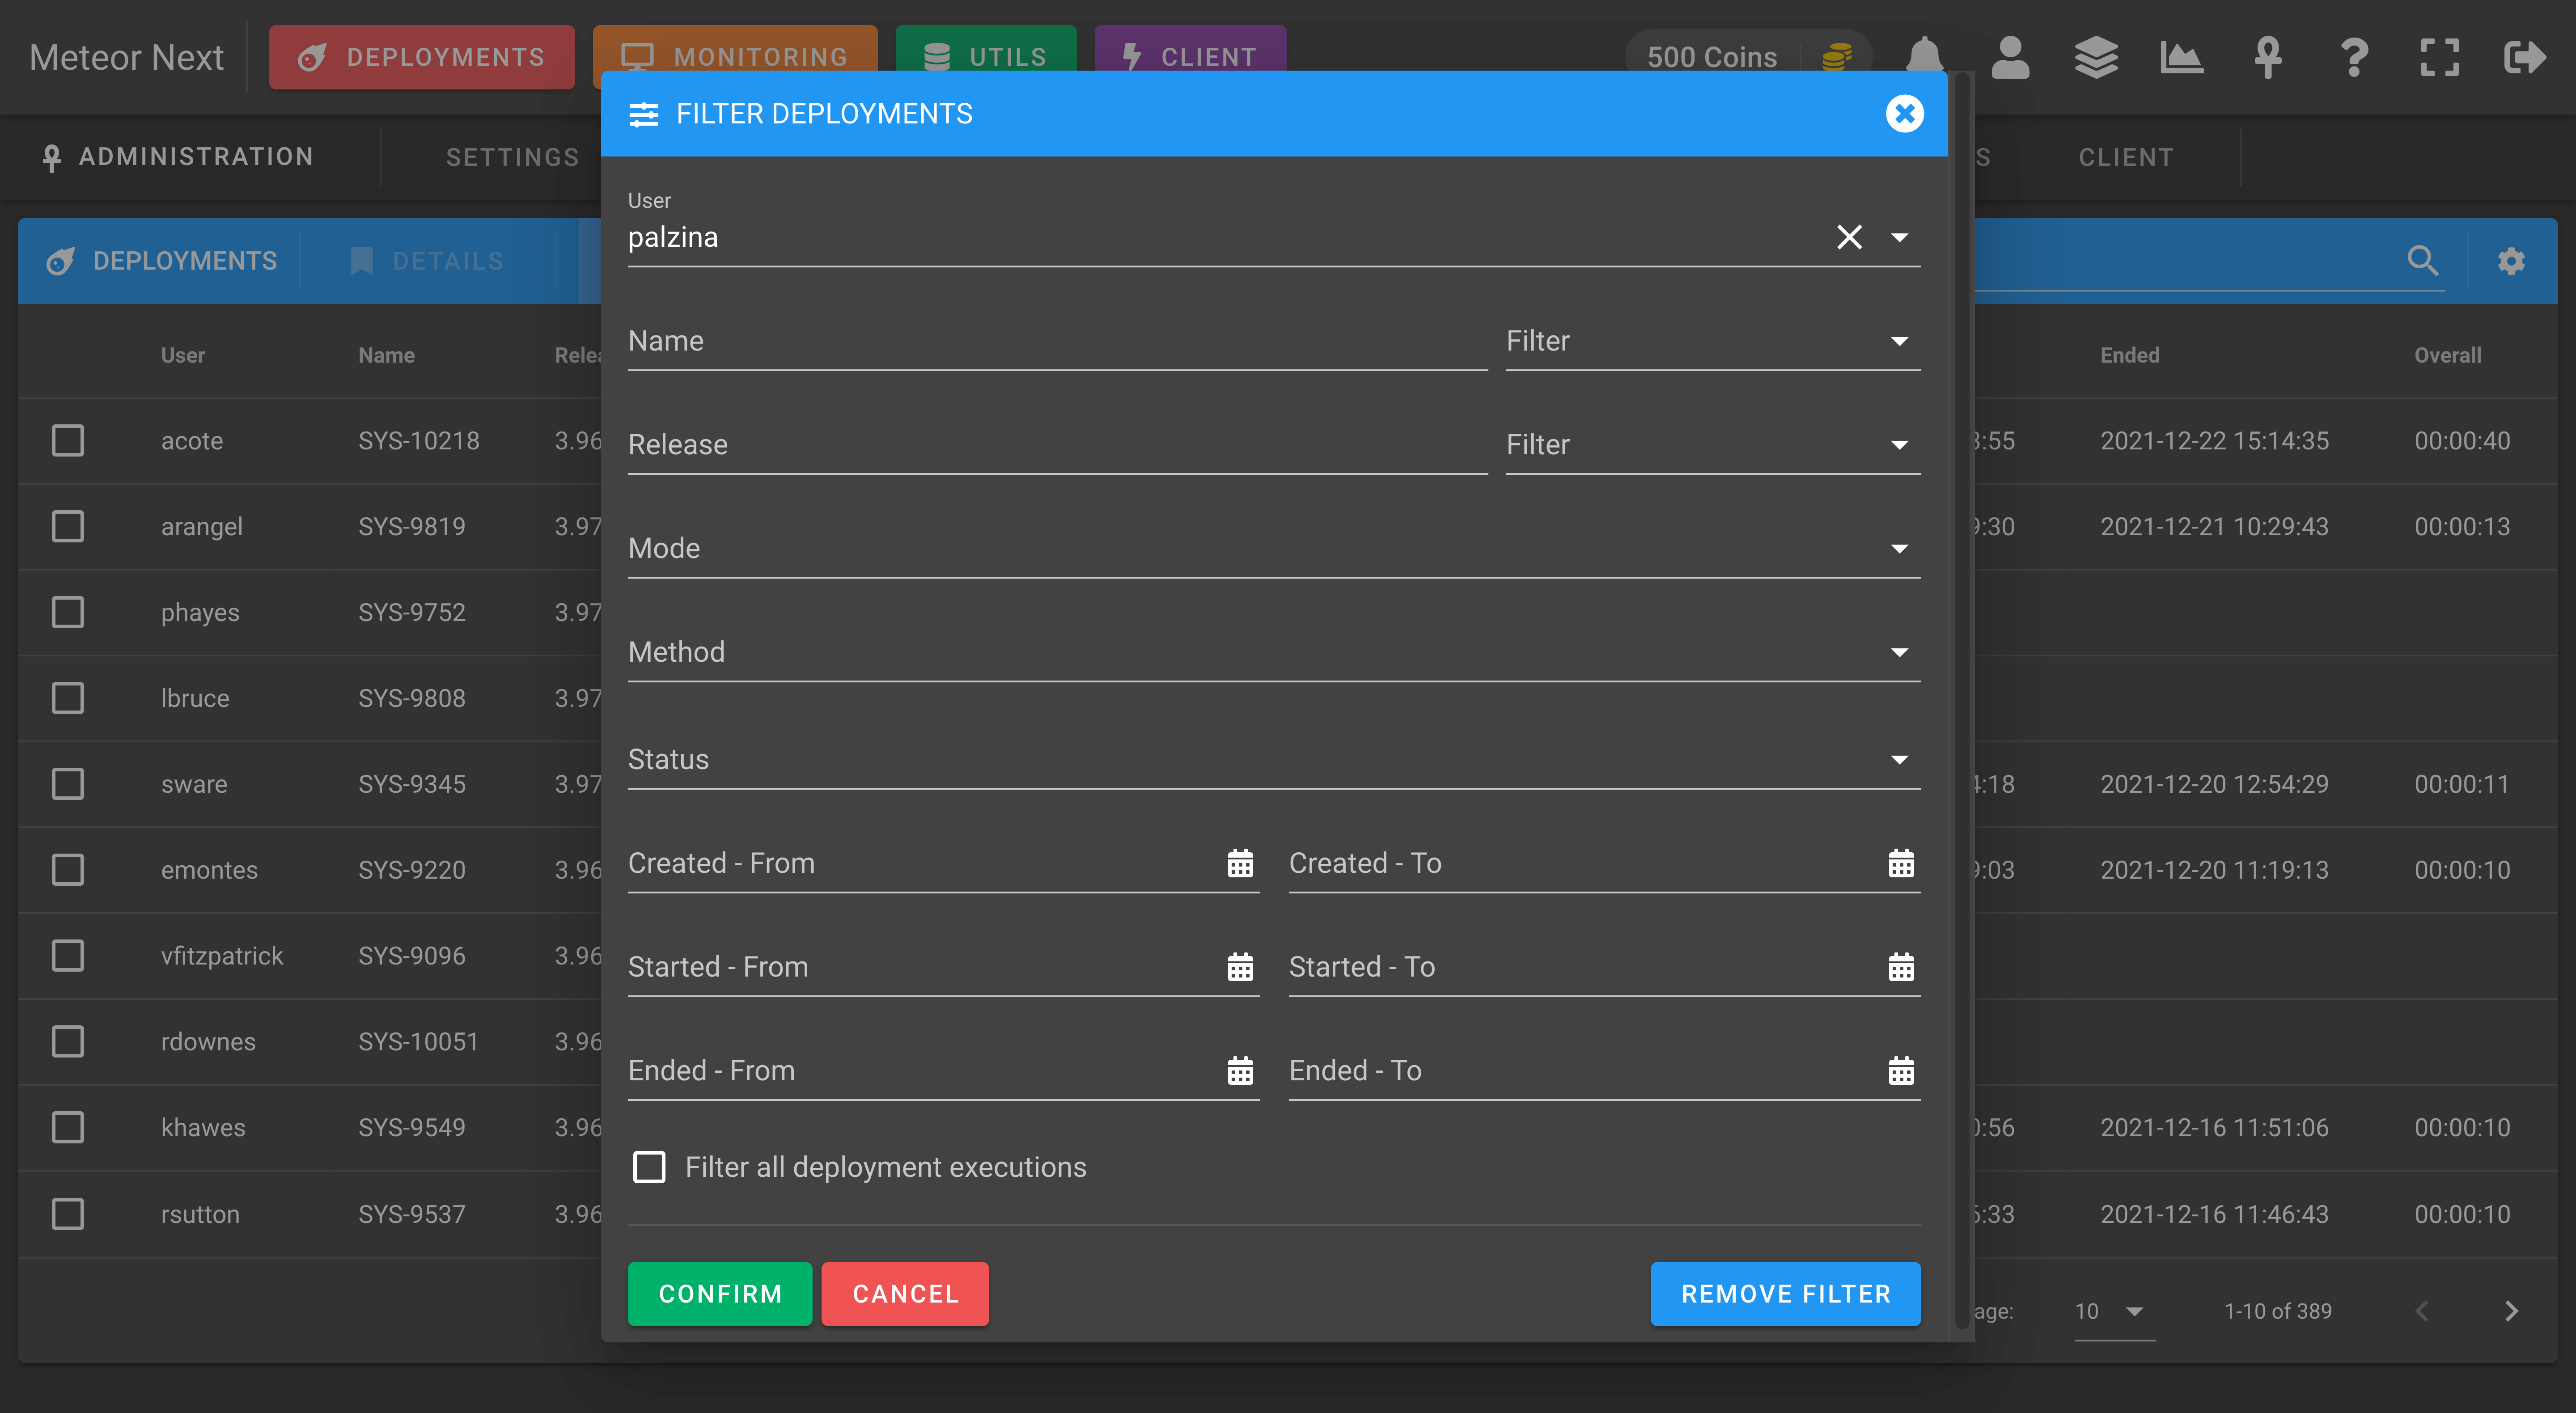Screen dimensions: 2576x1413
Task: Select the vfitzpatrick row checkbox
Action: [x=68, y=956]
